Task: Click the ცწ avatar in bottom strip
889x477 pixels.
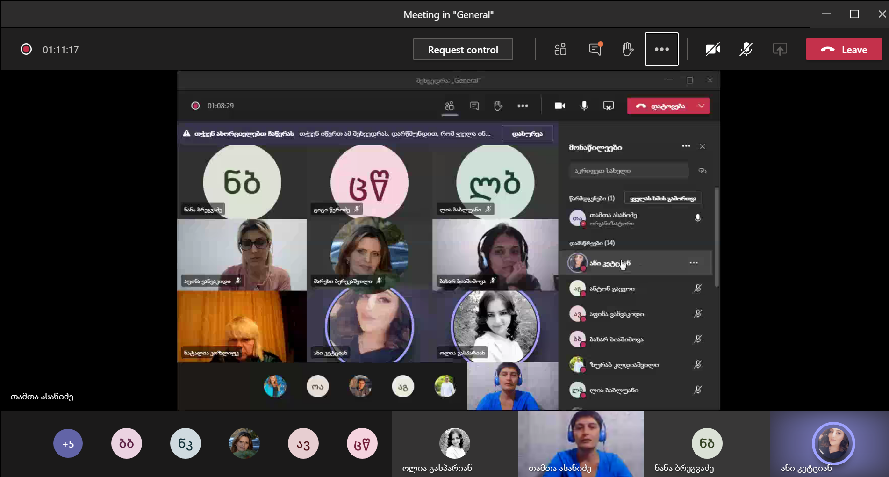Action: coord(362,443)
